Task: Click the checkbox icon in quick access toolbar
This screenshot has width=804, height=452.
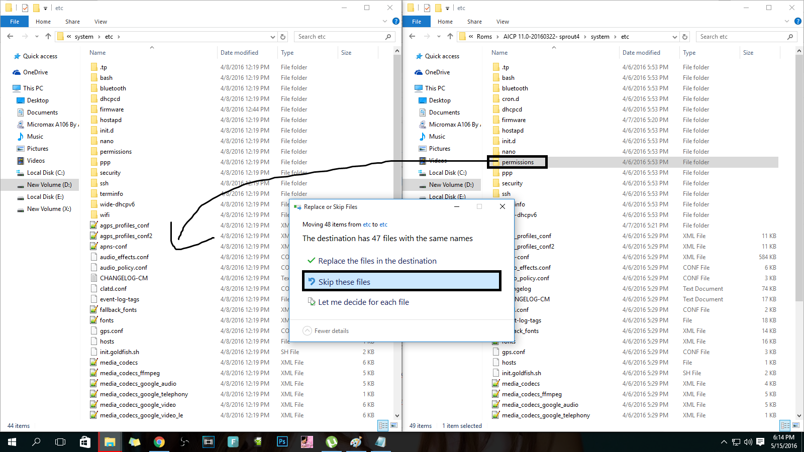Action: pyautogui.click(x=25, y=8)
